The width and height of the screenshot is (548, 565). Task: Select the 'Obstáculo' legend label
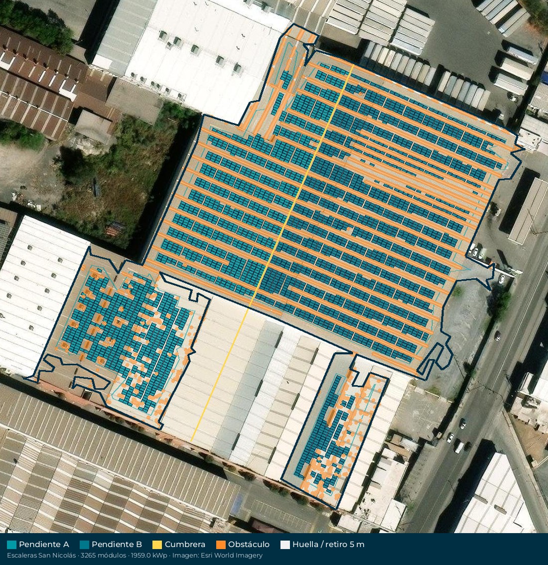point(249,545)
